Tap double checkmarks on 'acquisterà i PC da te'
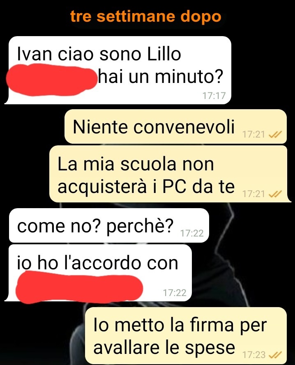Screen dimensions: 295x365 275,194
